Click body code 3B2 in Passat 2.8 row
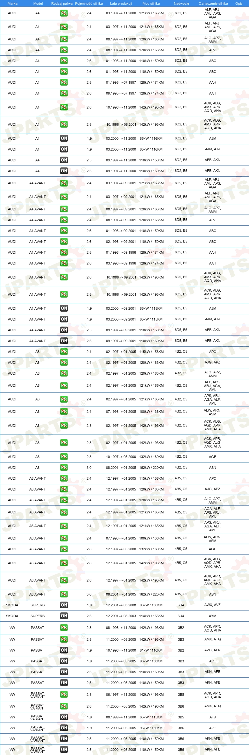The width and height of the screenshot is (249, 755). pyautogui.click(x=181, y=628)
